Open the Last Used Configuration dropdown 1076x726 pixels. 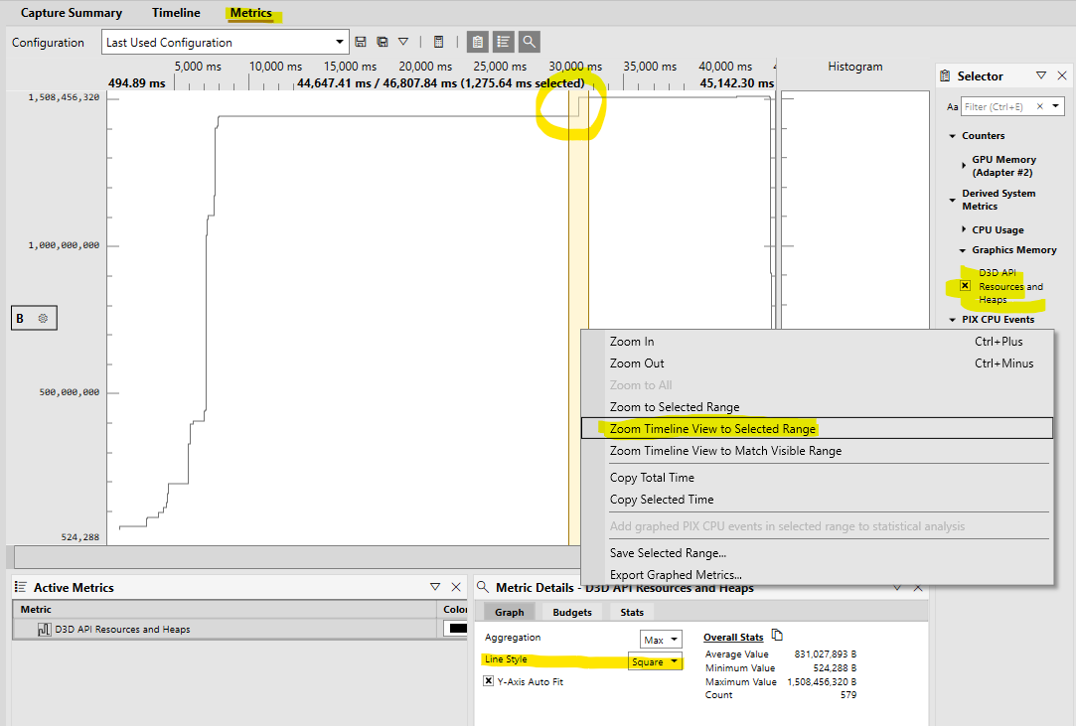coord(226,42)
